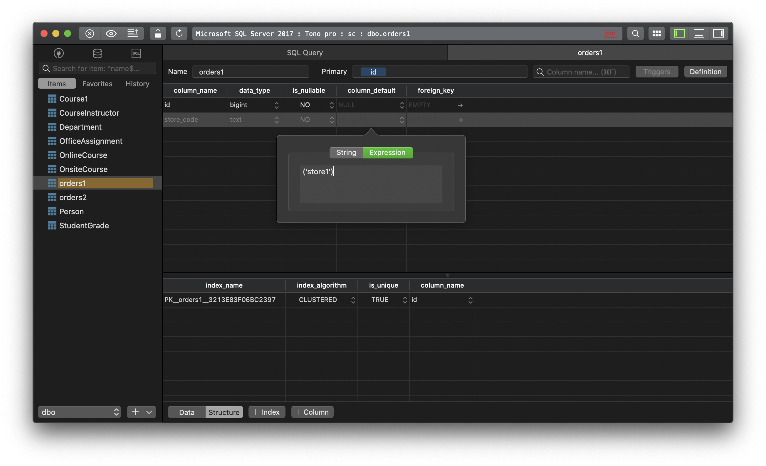
Task: Open the table structure panel icon
Action: (x=224, y=411)
